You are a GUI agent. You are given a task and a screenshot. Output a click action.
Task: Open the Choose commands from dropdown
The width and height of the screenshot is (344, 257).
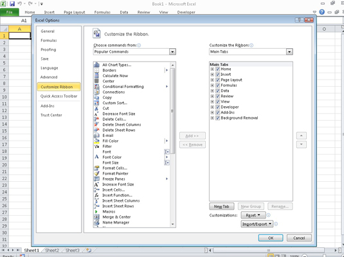[172, 52]
